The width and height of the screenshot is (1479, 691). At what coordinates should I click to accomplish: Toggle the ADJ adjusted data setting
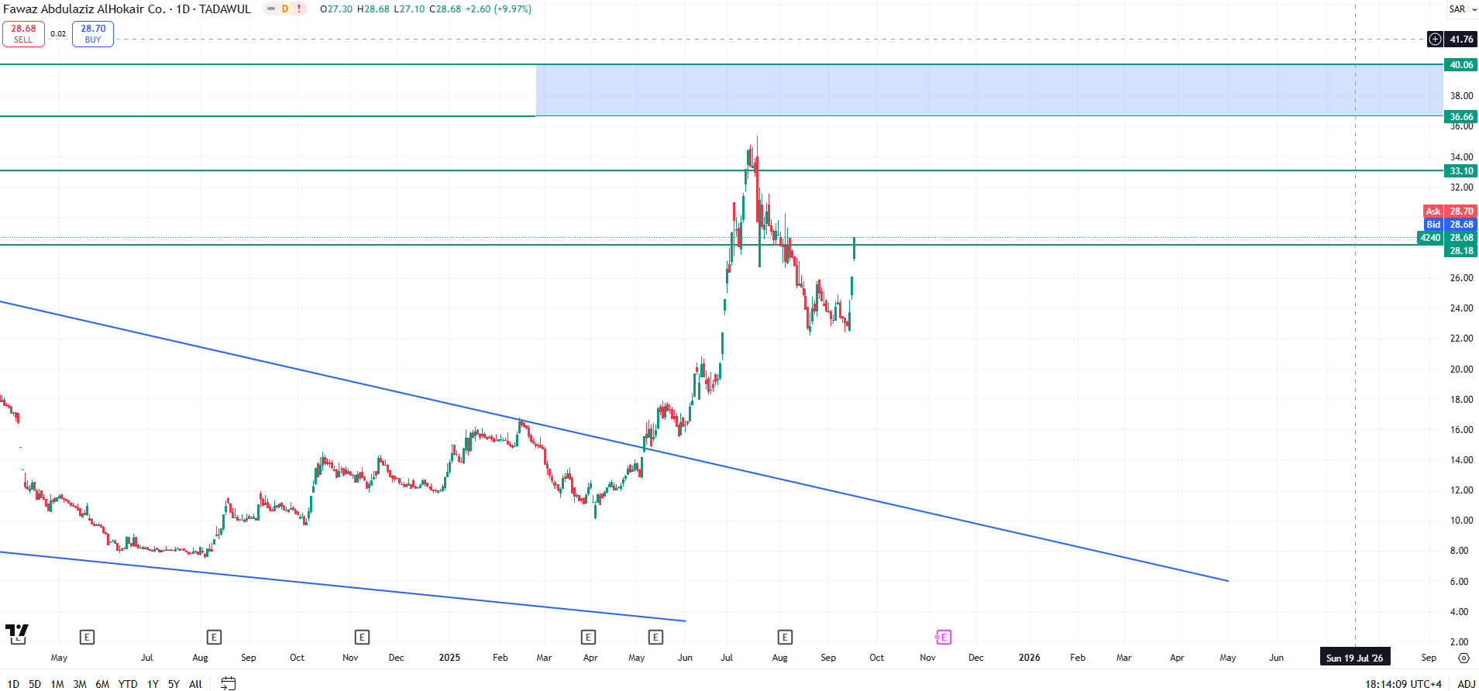coord(1467,684)
